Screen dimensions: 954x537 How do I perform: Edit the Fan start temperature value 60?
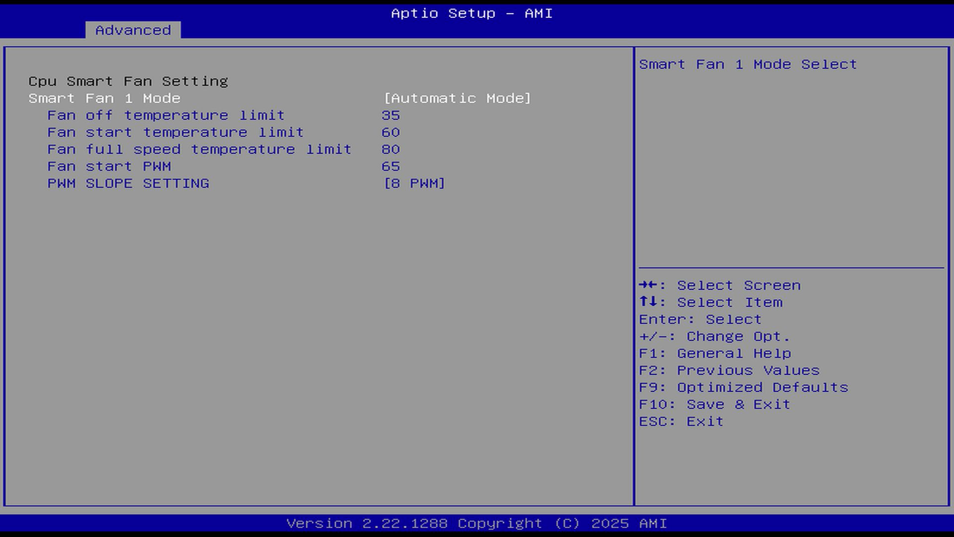click(391, 132)
